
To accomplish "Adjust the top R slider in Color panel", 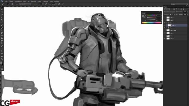I will 151,15.
